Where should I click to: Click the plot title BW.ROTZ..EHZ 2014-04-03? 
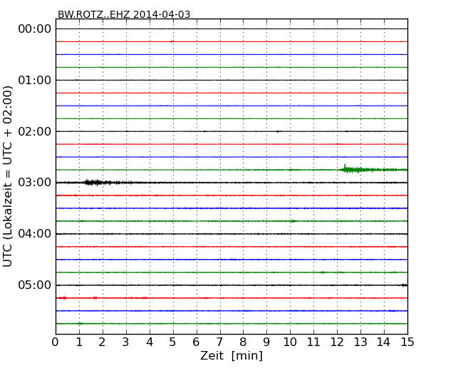click(124, 14)
